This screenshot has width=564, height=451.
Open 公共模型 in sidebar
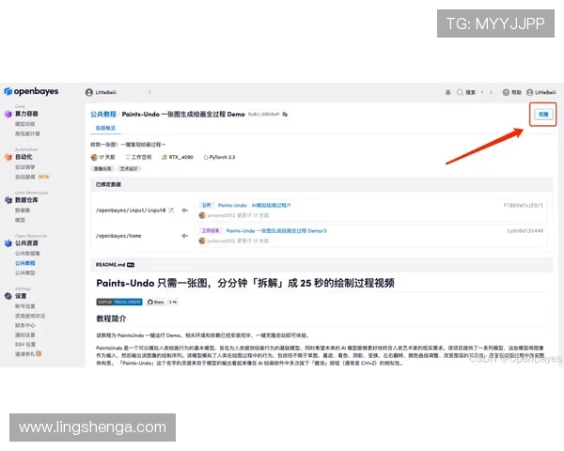tap(25, 273)
